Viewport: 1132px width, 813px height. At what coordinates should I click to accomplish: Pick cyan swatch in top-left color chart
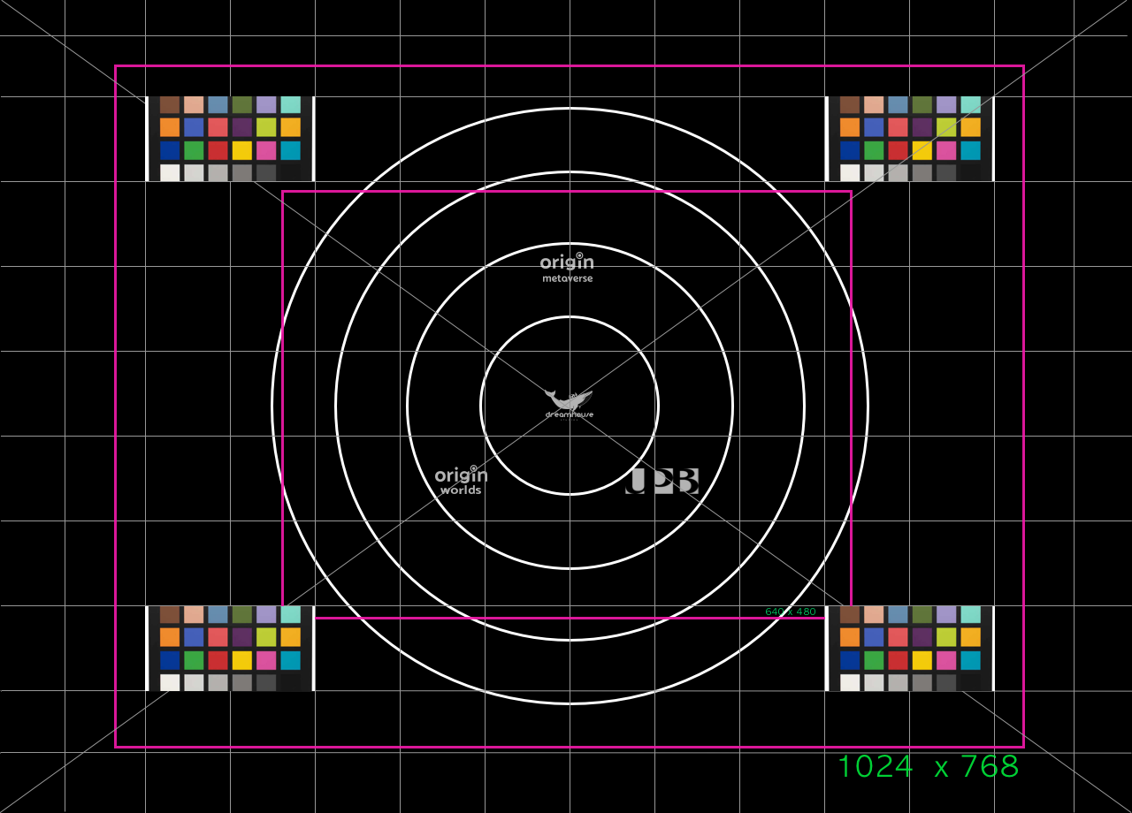[290, 150]
